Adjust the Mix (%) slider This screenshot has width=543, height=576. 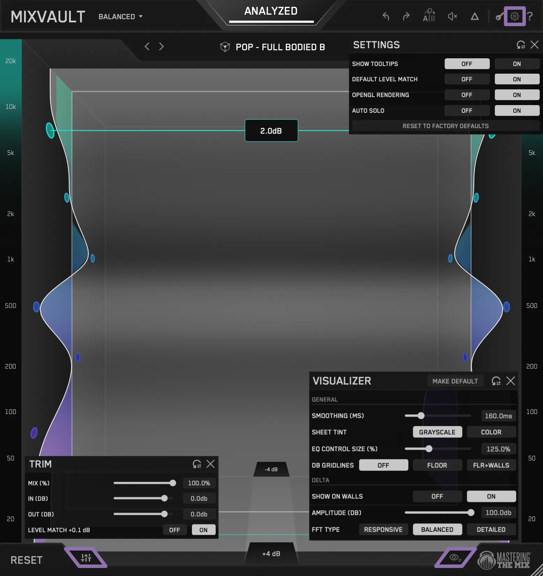144,483
